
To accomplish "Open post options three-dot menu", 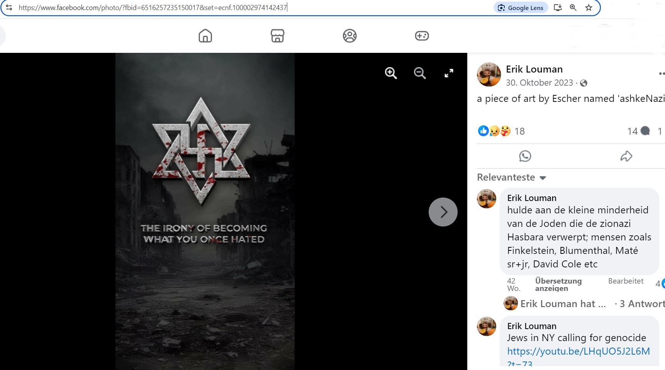I will [x=662, y=73].
